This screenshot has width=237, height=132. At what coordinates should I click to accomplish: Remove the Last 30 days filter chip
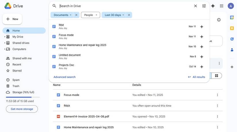coord(129,15)
